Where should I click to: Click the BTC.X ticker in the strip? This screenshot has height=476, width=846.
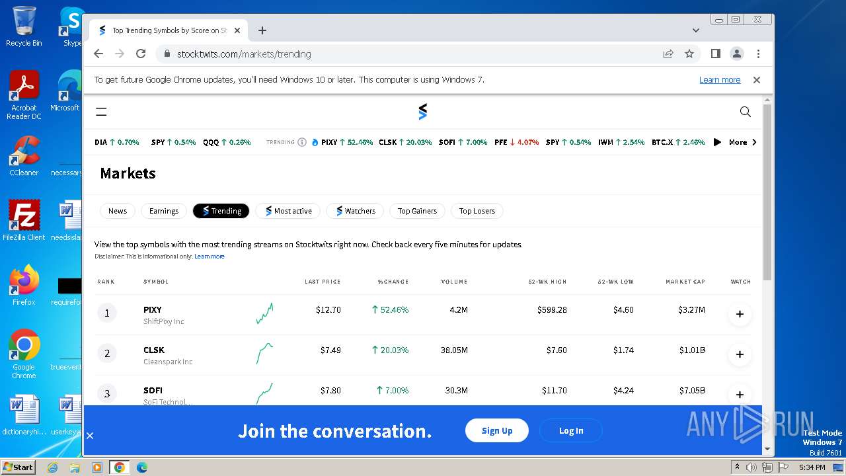click(x=678, y=142)
